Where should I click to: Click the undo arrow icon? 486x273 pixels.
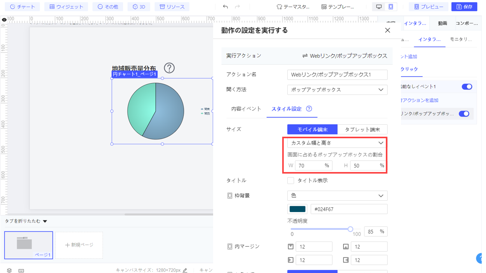225,7
